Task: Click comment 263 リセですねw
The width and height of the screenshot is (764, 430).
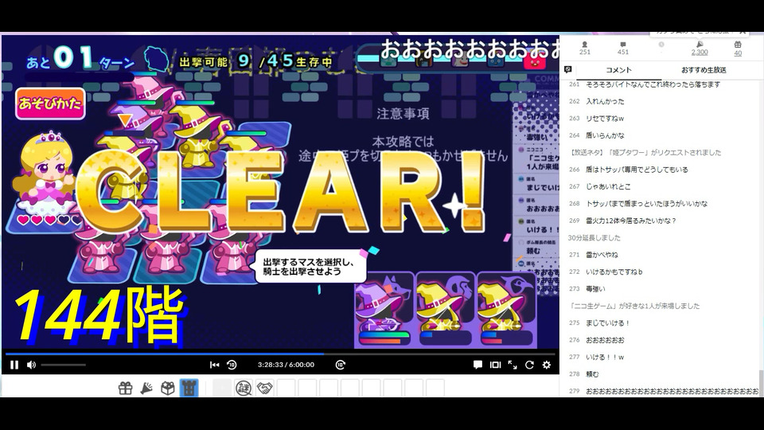Action: 605,119
